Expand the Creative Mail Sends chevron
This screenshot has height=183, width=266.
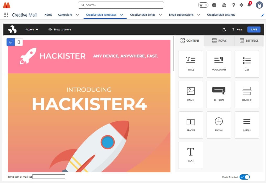click(160, 15)
